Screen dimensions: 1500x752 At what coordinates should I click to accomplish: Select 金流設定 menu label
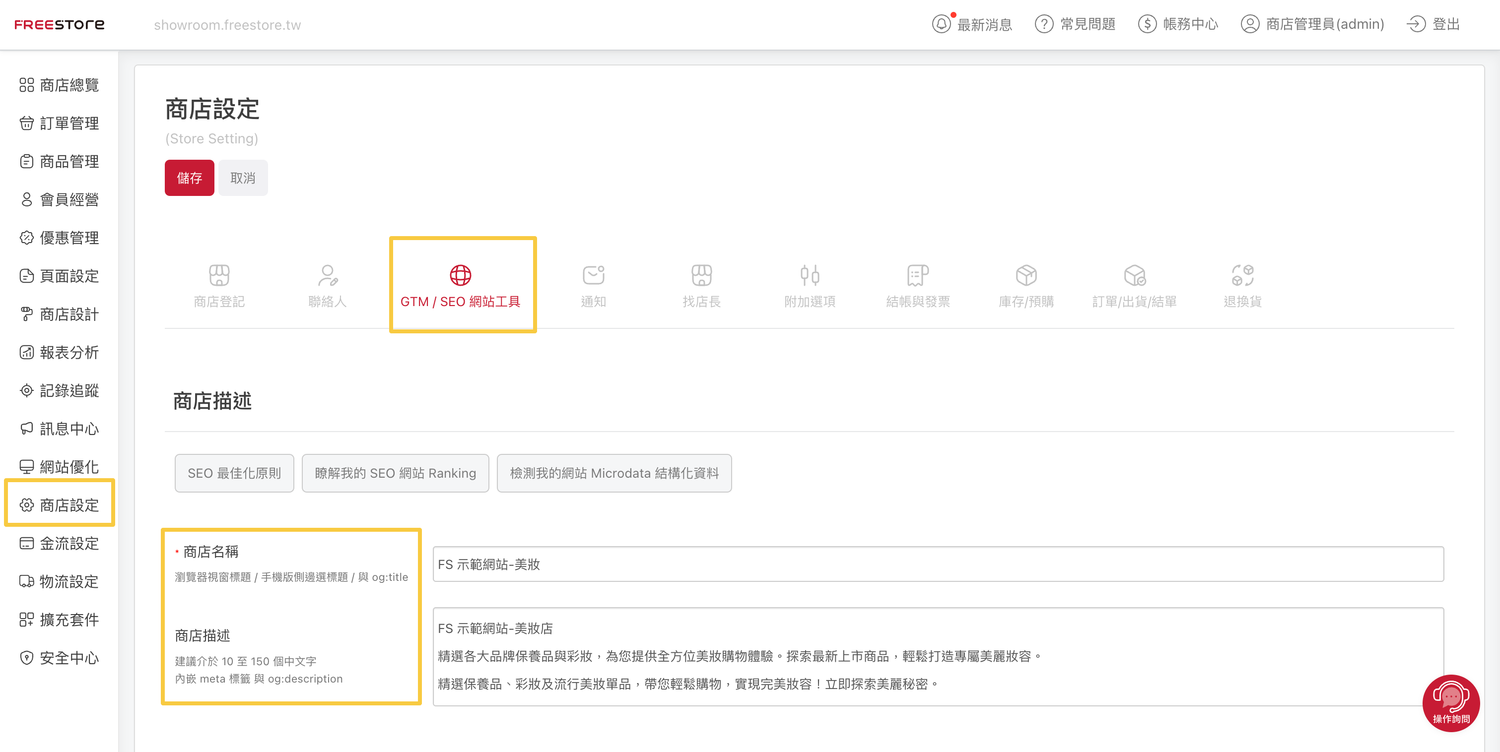click(69, 543)
